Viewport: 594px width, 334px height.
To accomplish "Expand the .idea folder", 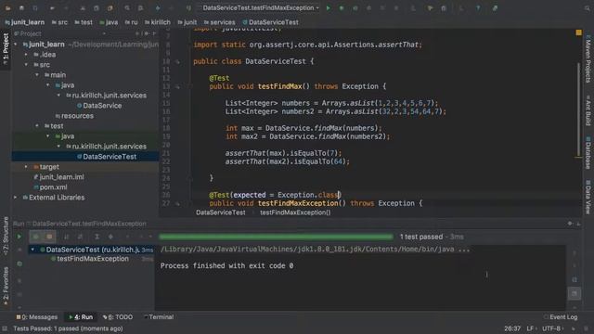I will tap(26, 55).
